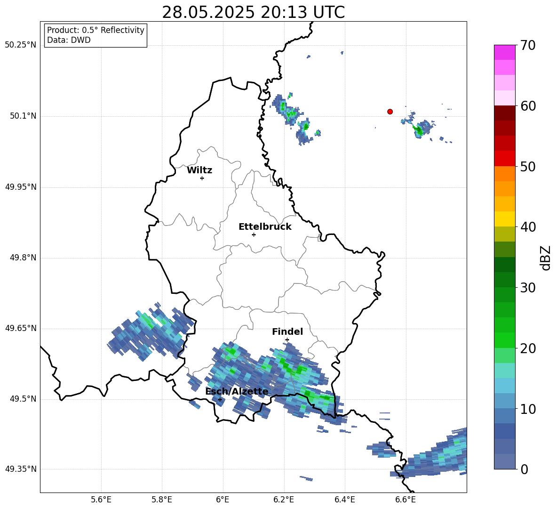The height and width of the screenshot is (509, 557).
Task: Click the Esch/Alzette cross marker
Action: pos(220,399)
